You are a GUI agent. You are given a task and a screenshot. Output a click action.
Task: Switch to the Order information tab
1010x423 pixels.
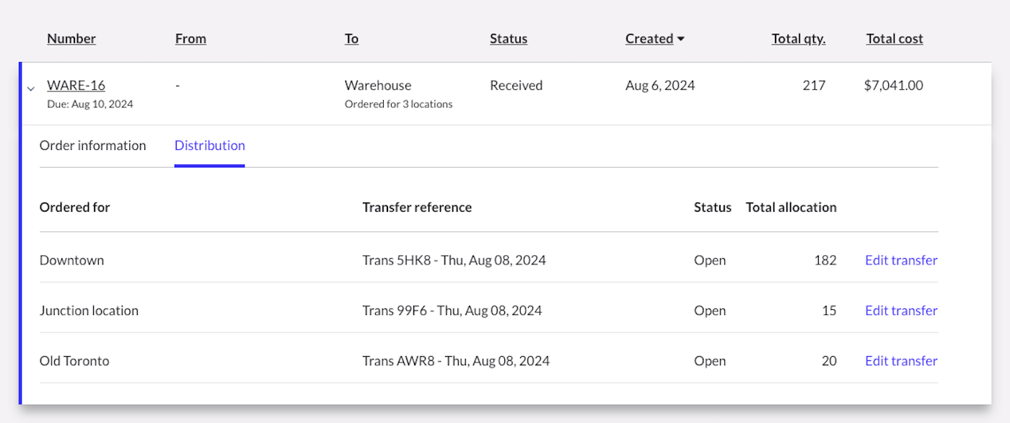click(x=92, y=145)
